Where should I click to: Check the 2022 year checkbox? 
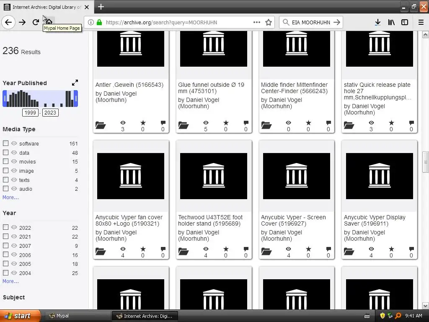click(5, 227)
